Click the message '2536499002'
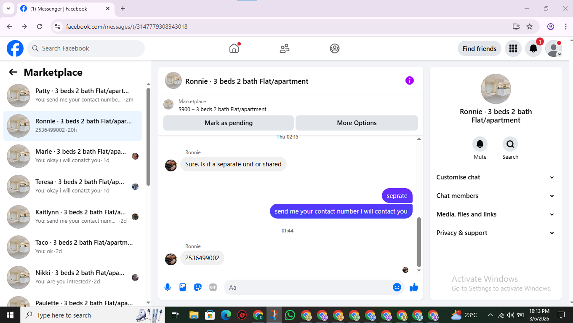The height and width of the screenshot is (323, 573). pos(202,258)
